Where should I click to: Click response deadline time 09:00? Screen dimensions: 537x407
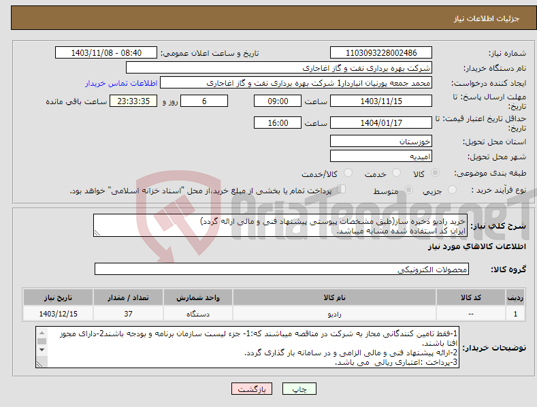278,101
